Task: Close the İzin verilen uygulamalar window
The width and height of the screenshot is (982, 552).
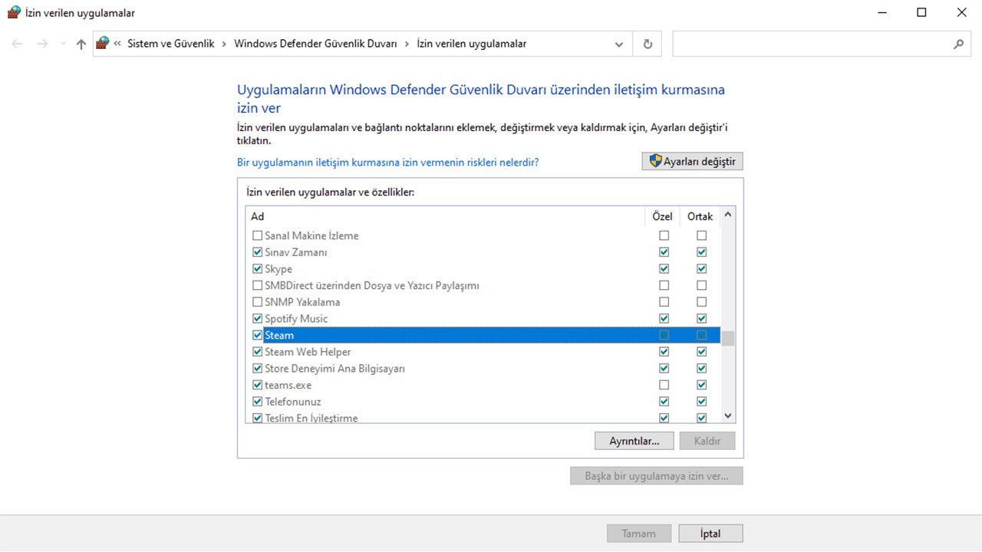Action: click(x=962, y=12)
